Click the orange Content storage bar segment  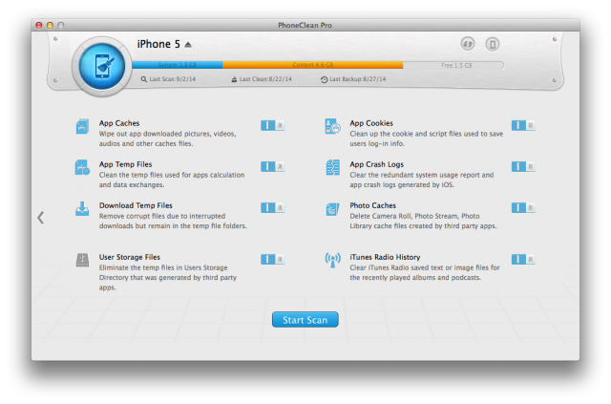tap(312, 65)
